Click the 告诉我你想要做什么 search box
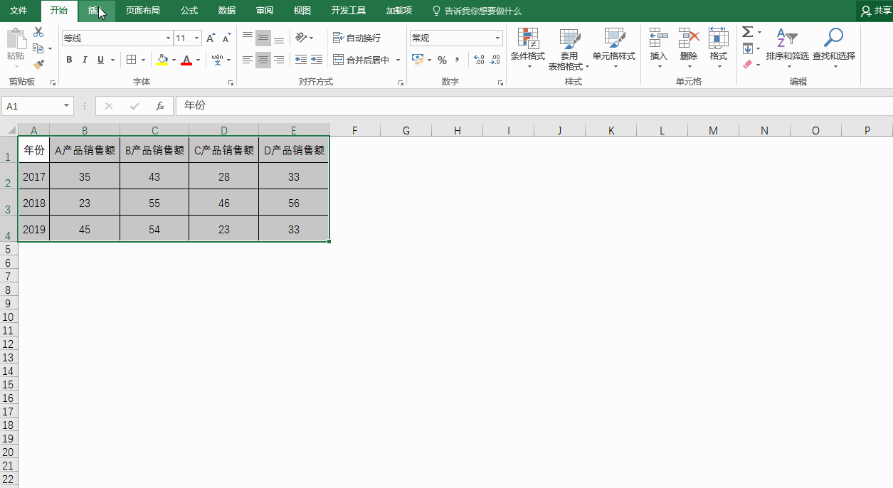 click(x=477, y=11)
